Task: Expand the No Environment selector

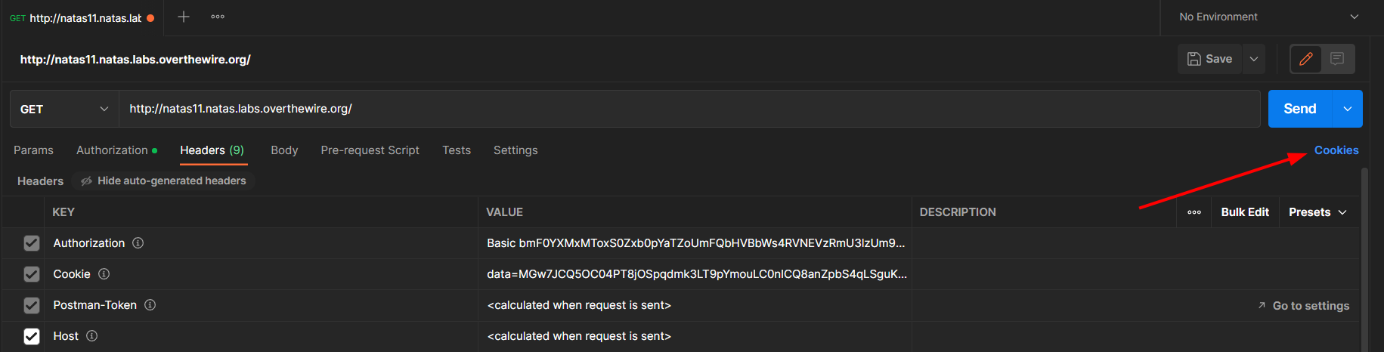Action: click(1268, 17)
